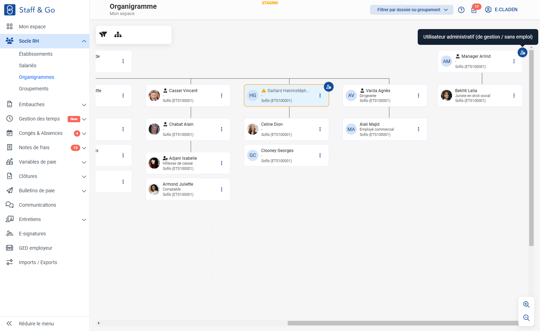The image size is (540, 331).
Task: Click the hierarchy tree icon in toolbar
Action: point(118,34)
